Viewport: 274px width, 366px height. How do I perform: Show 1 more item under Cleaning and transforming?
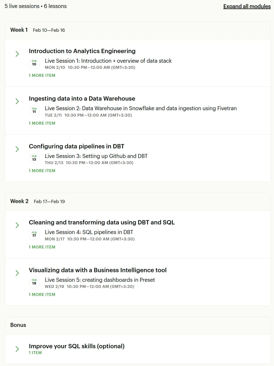[42, 247]
